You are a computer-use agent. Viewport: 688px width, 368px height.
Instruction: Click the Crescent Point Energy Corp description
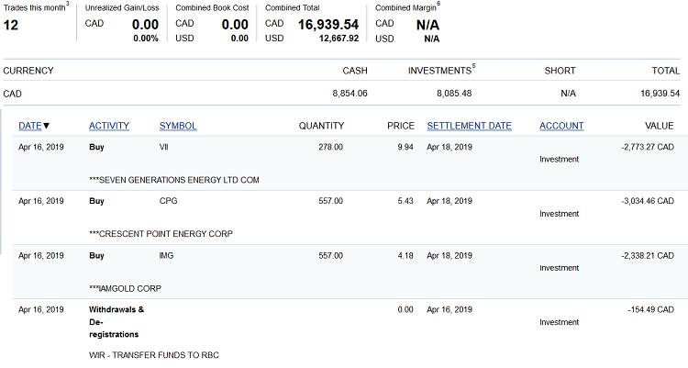(161, 234)
